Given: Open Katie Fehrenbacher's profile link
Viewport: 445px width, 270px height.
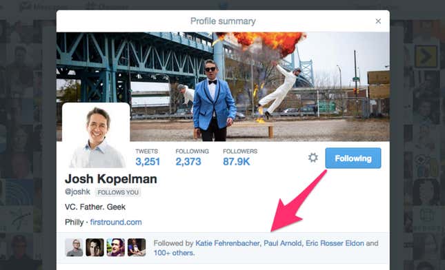Looking at the screenshot, I should click(x=227, y=243).
